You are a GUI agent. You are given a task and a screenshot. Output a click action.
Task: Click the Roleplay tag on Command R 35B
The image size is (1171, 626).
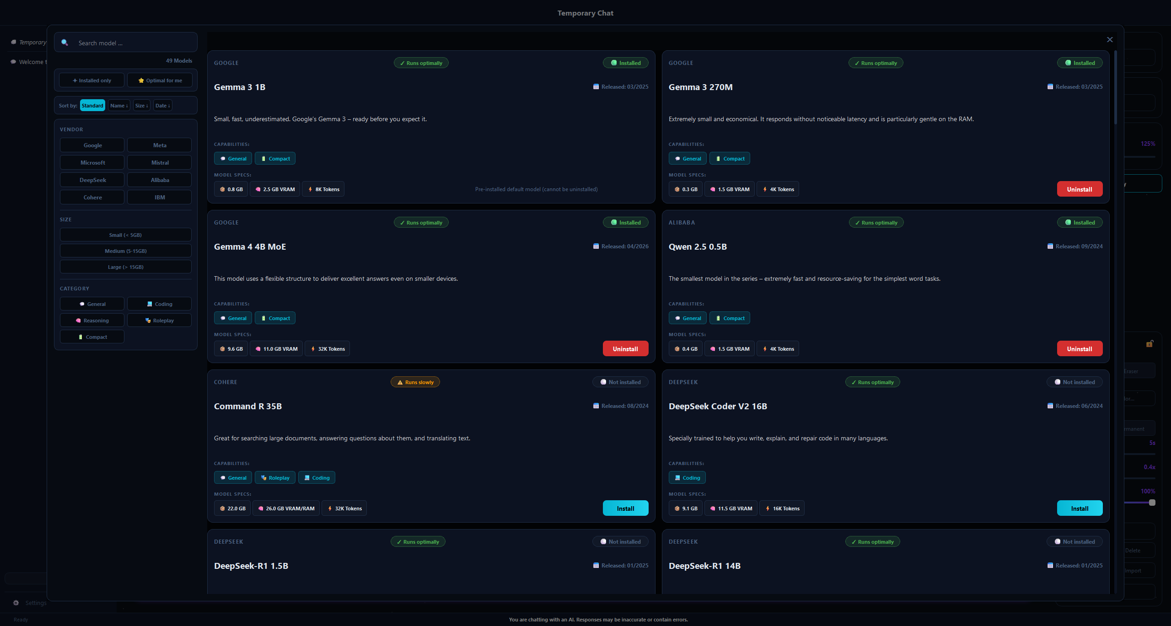pyautogui.click(x=275, y=478)
